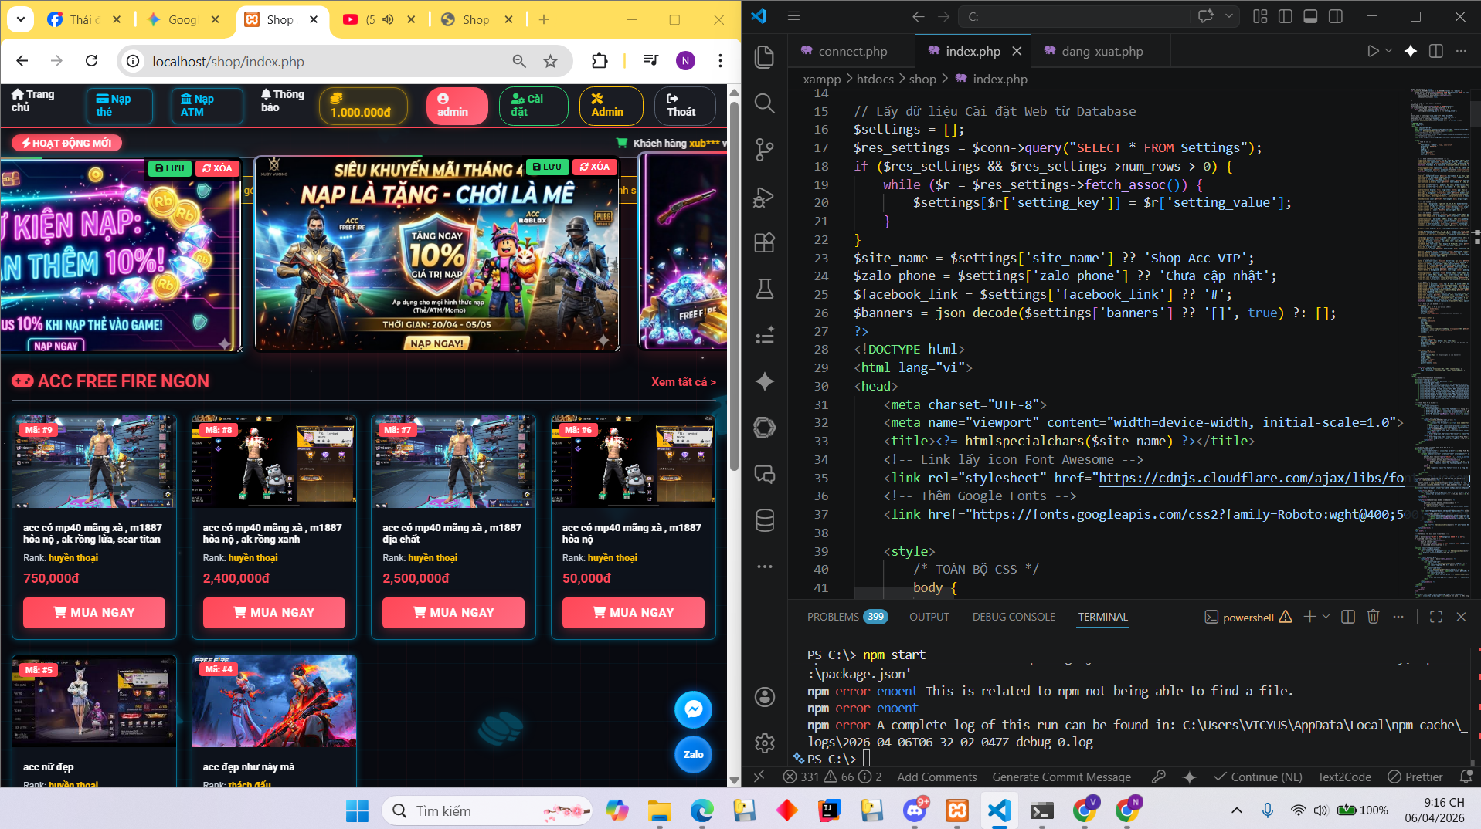1481x829 pixels.
Task: Toggle the bottom panel layout button
Action: [x=1310, y=16]
